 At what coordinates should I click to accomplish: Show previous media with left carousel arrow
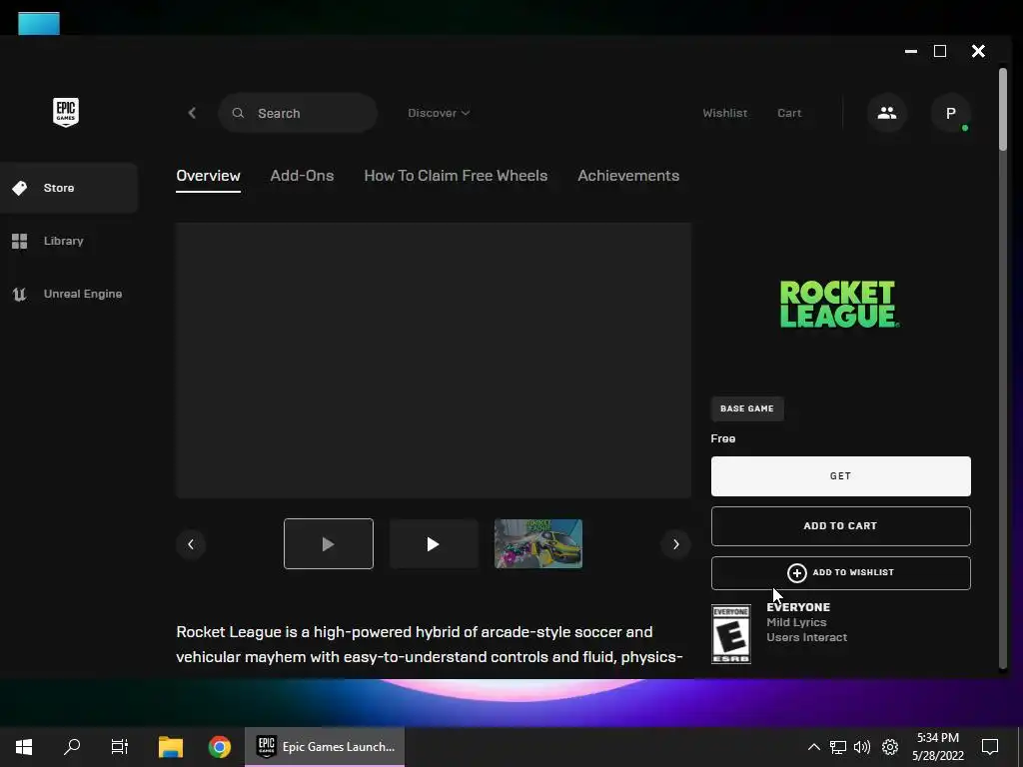click(191, 544)
